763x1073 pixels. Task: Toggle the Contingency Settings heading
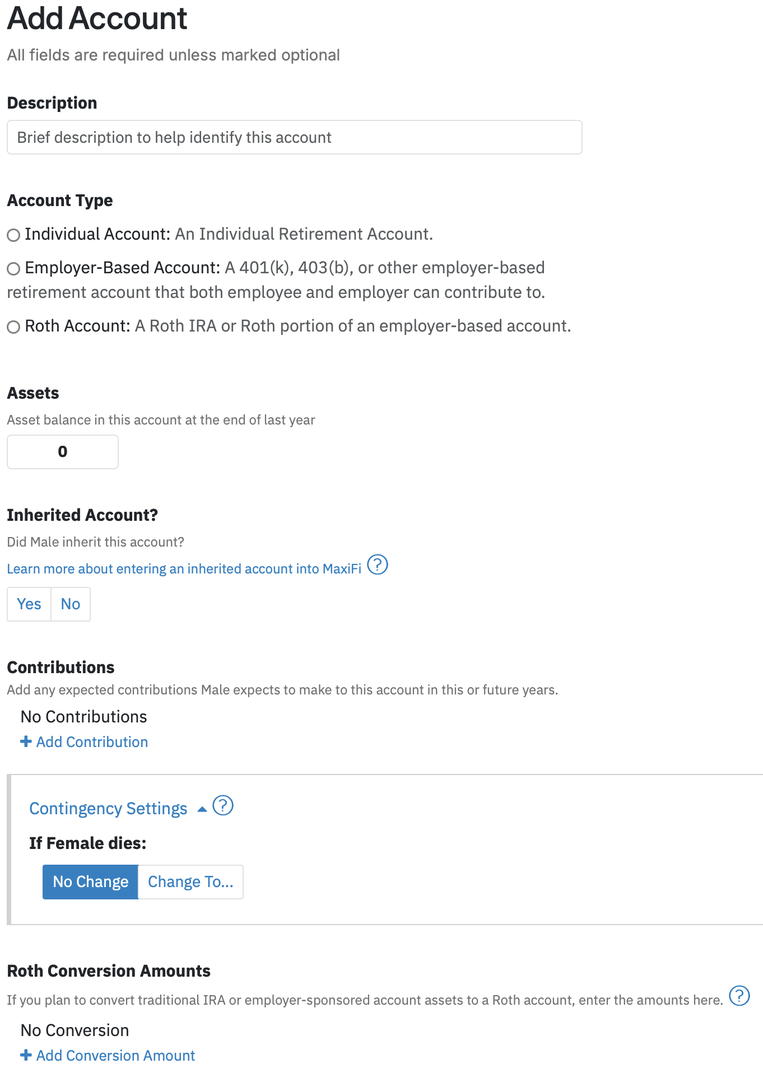coord(108,809)
